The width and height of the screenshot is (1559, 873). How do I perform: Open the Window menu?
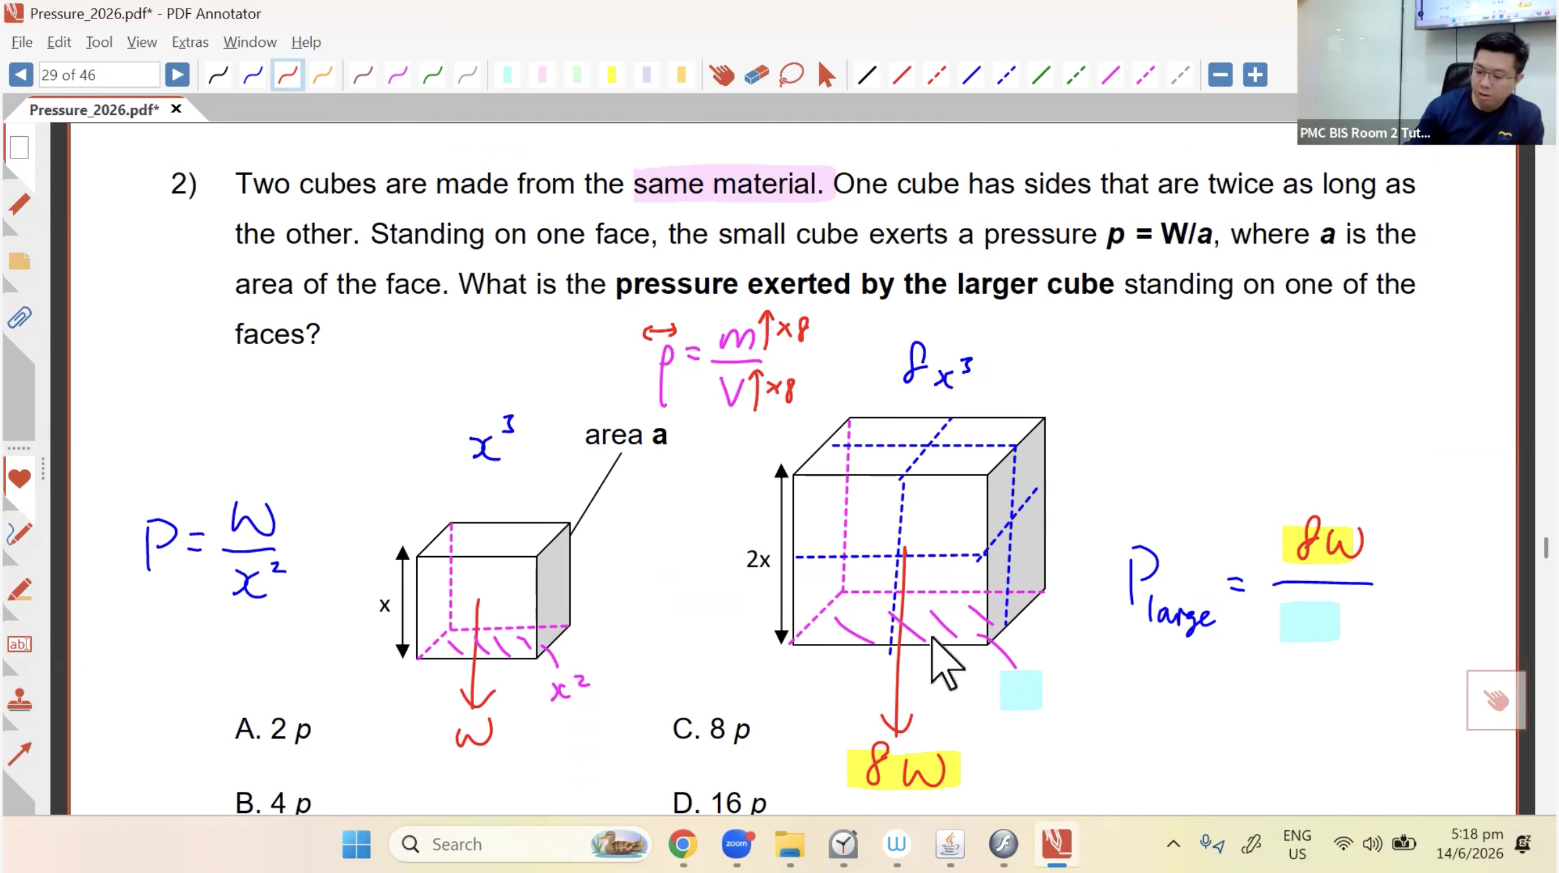(x=250, y=42)
